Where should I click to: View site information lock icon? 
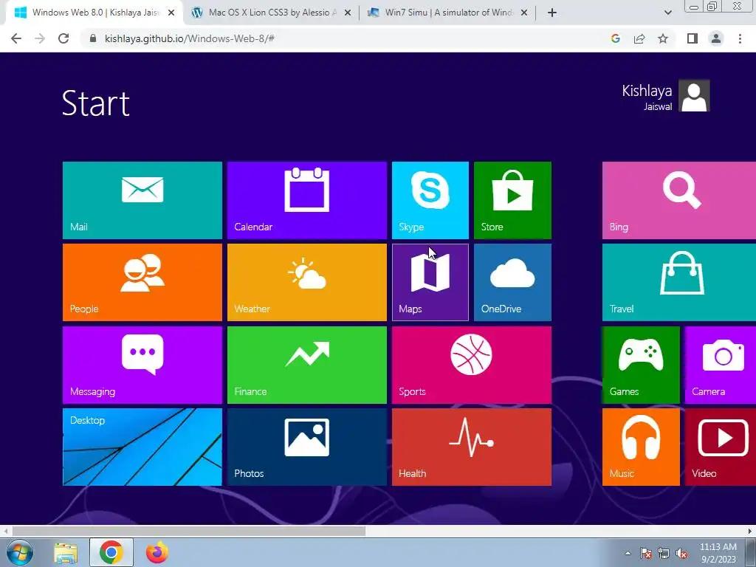(94, 38)
